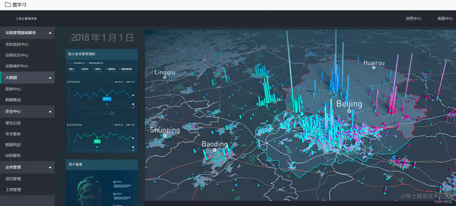Click the green ELEVATION value tooltip
Viewport: 456px width, 206px height.
pos(97,142)
